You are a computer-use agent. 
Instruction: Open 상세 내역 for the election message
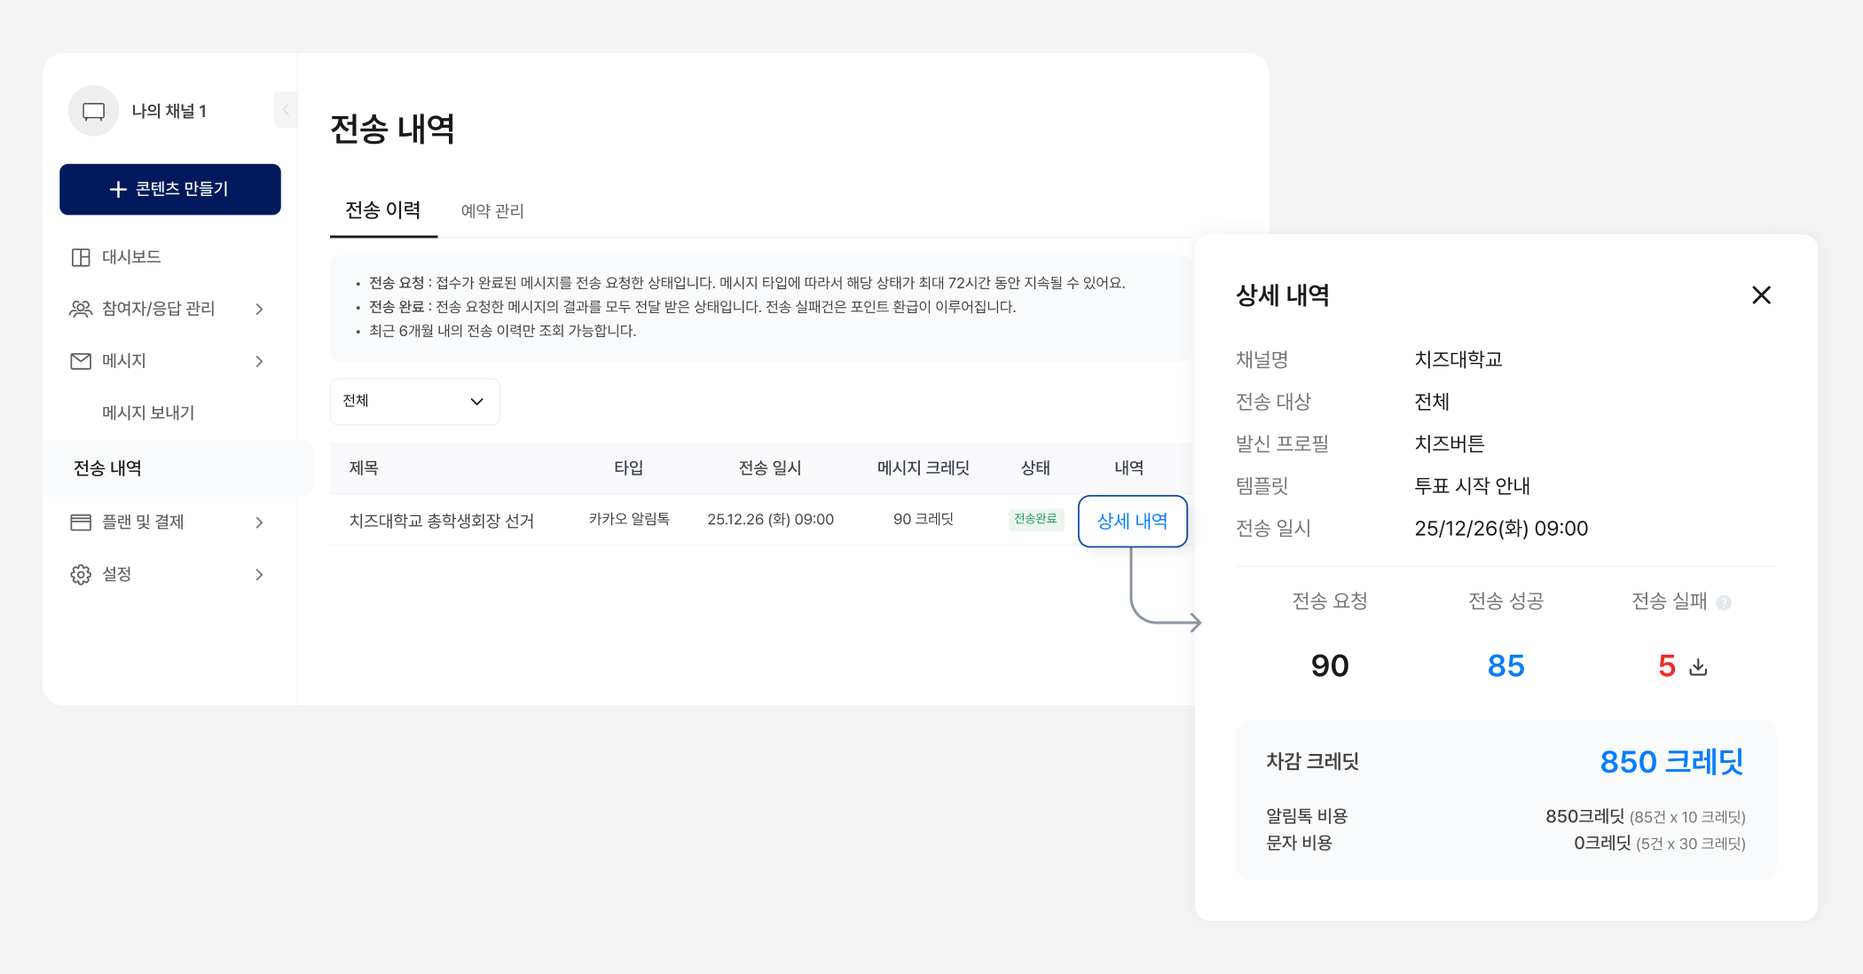pyautogui.click(x=1132, y=522)
